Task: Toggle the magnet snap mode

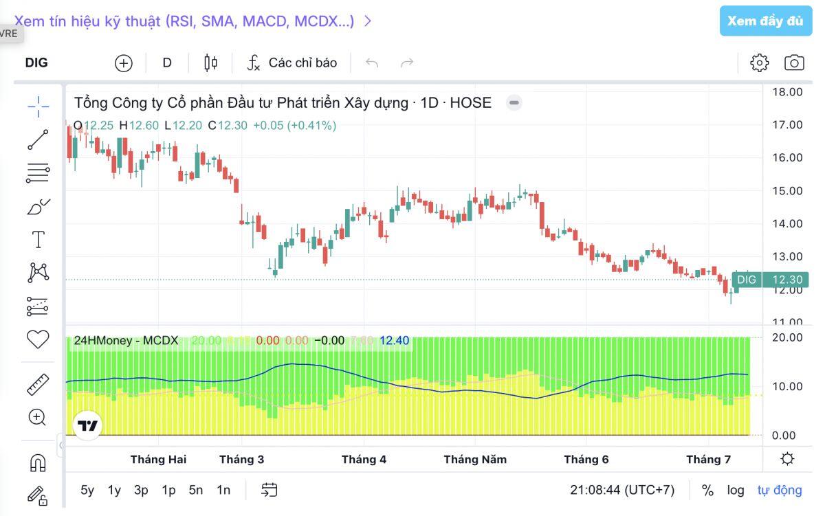Action: [37, 463]
